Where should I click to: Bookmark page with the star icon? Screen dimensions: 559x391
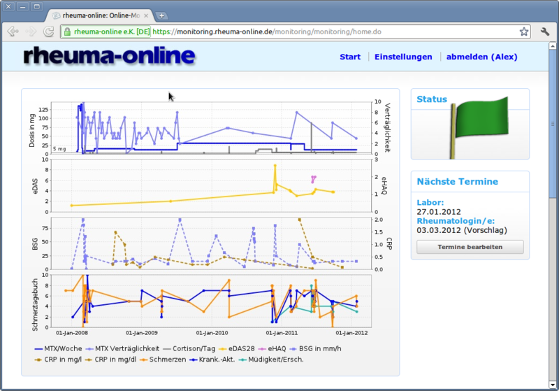coord(523,31)
